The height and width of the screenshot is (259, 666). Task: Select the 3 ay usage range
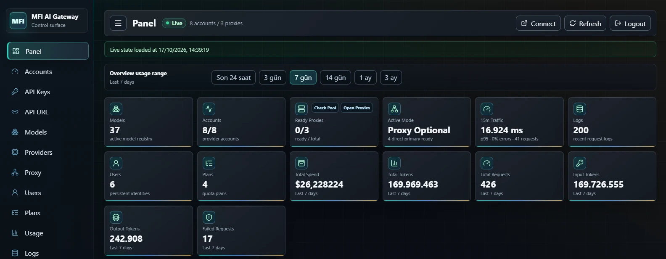pyautogui.click(x=391, y=77)
